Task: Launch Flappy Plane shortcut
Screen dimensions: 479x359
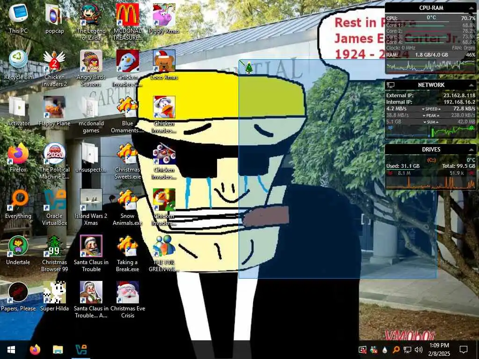Action: (x=54, y=111)
